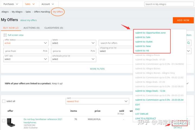195x130 pixels.
Task: Click the DETAILS link
Action: (x=178, y=127)
